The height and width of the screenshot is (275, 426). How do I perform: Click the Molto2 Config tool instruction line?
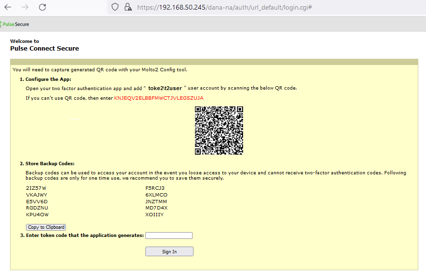[x=100, y=69]
